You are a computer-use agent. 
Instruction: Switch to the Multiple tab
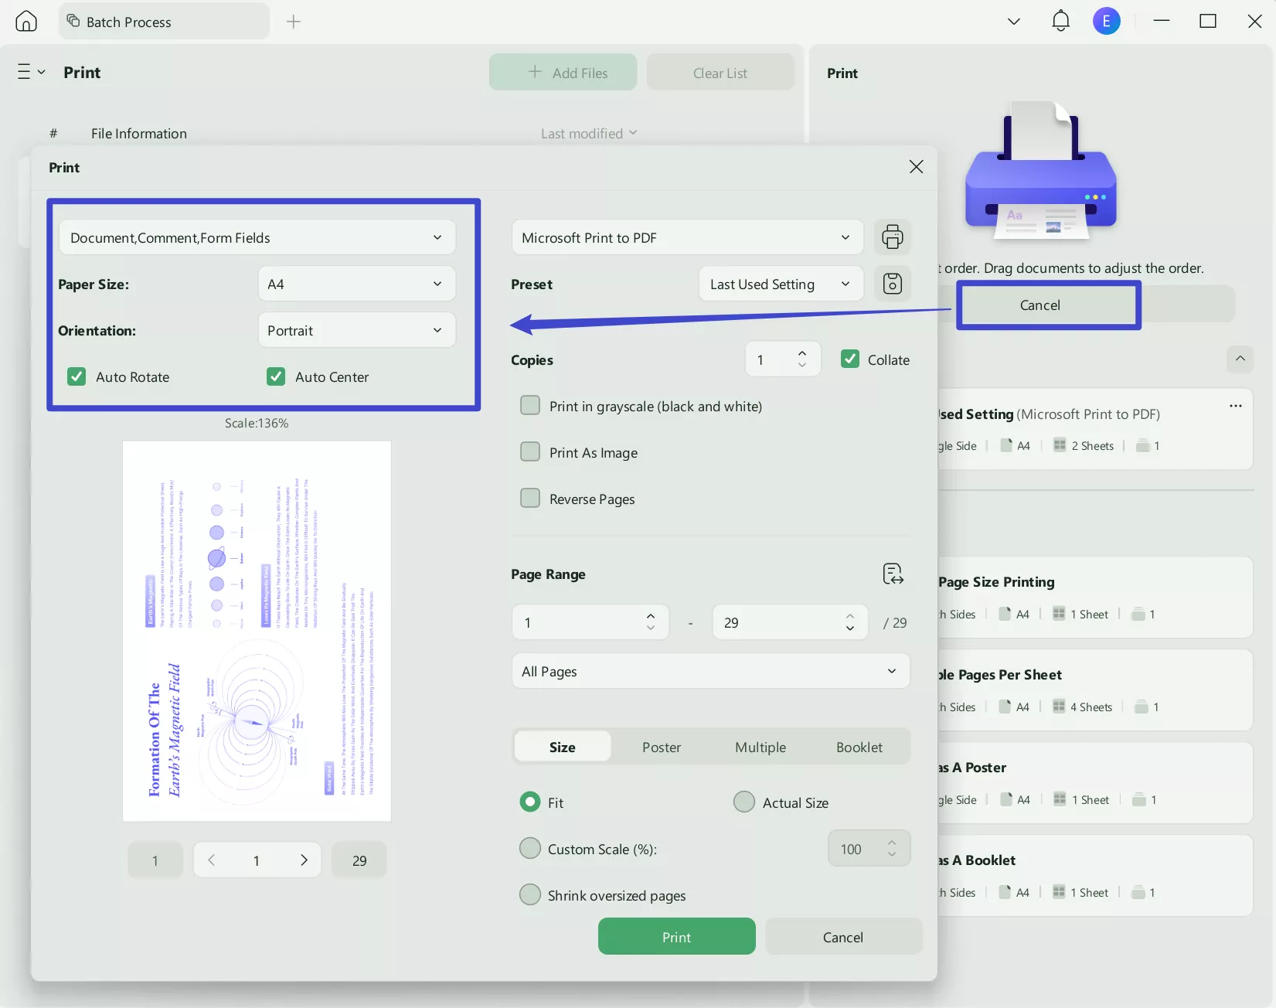pyautogui.click(x=760, y=747)
